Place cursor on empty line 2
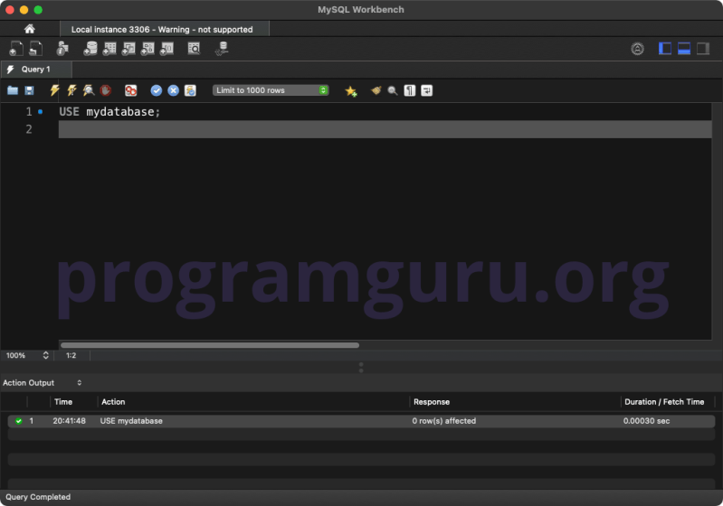The width and height of the screenshot is (723, 506). [385, 129]
